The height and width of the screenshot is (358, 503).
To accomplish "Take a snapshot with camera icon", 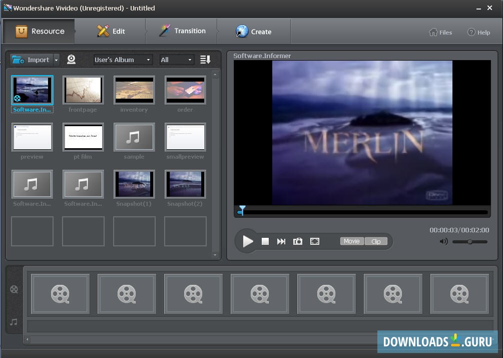I will click(x=298, y=241).
